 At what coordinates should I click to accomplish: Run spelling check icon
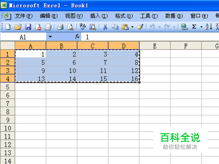tap(82, 27)
